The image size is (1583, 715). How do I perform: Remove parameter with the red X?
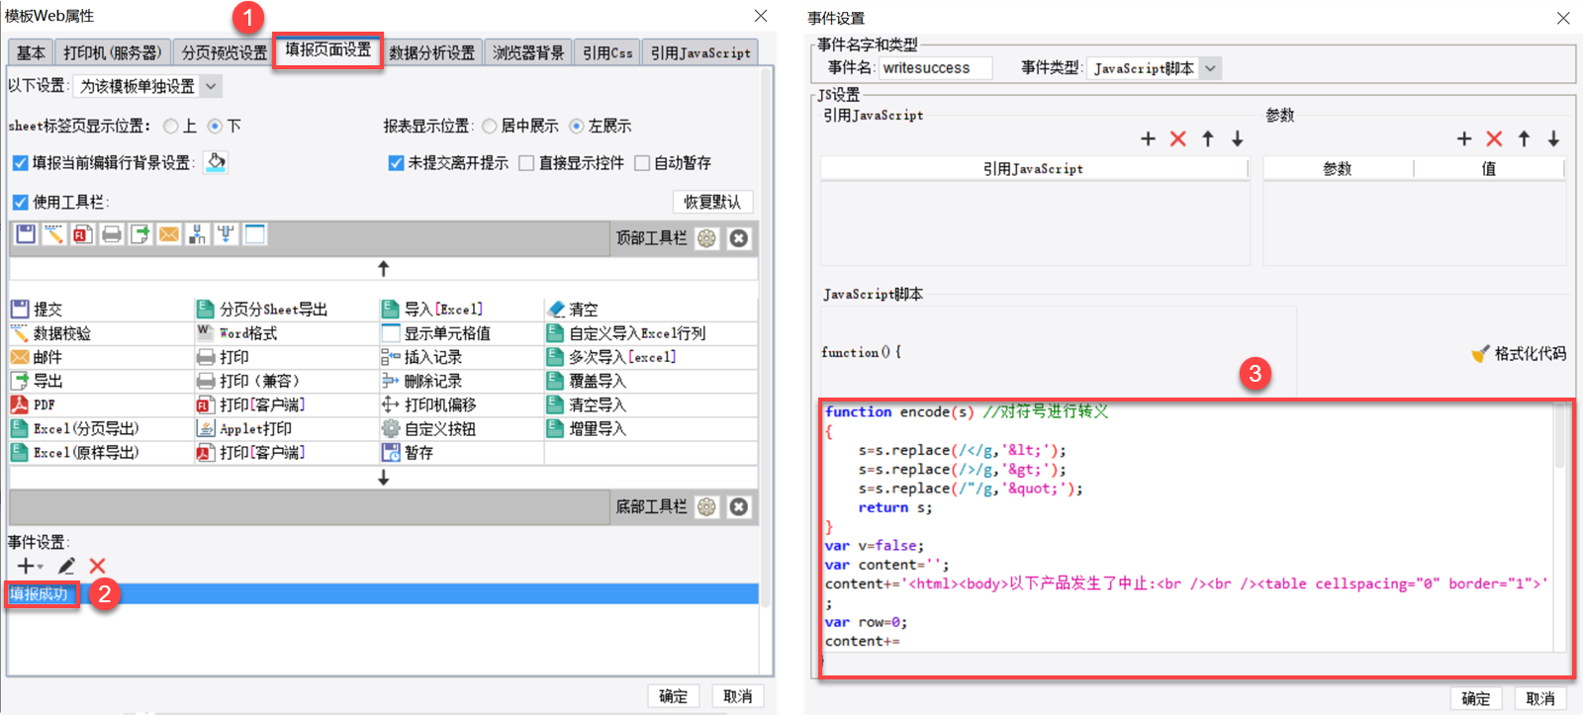(1494, 139)
